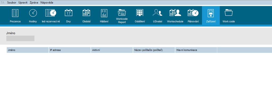Open the Workschedule calendar person icon
The height and width of the screenshot is (100, 272).
pyautogui.click(x=175, y=13)
